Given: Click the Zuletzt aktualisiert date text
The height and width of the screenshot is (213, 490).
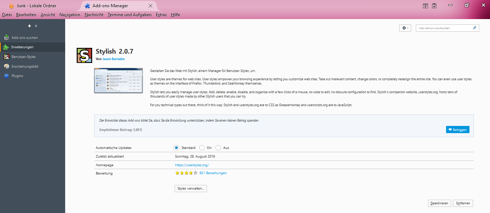Looking at the screenshot, I should click(195, 157).
